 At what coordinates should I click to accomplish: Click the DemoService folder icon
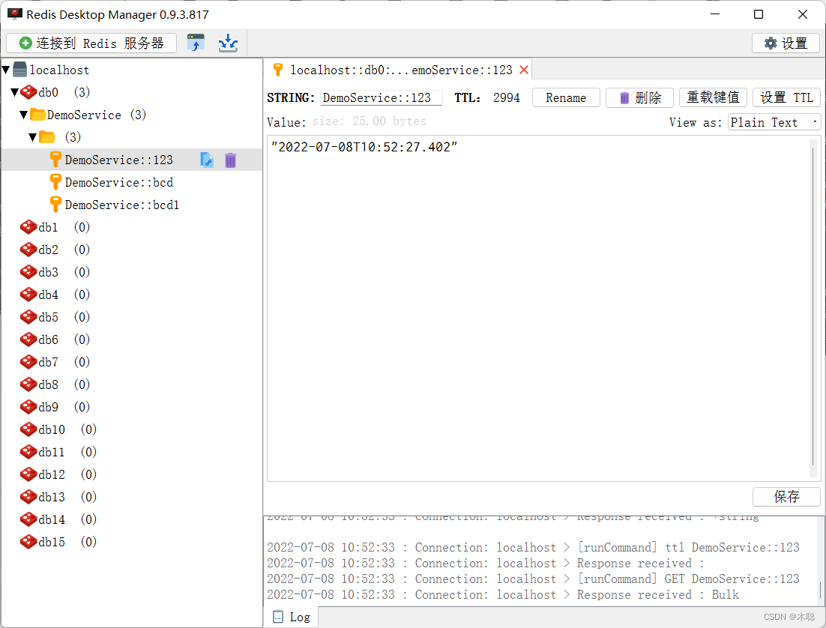[37, 115]
